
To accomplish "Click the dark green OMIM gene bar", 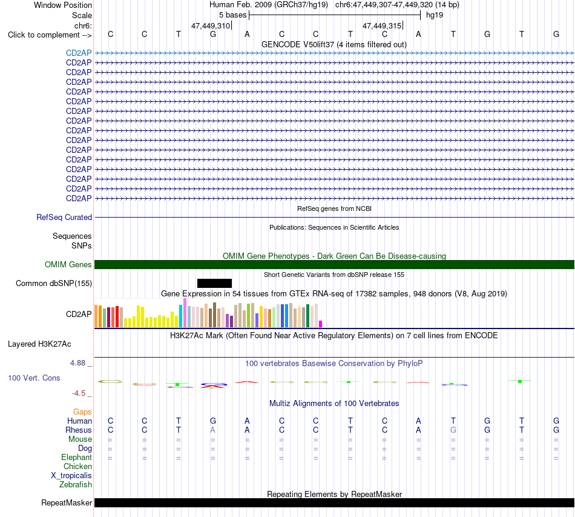I will point(334,265).
